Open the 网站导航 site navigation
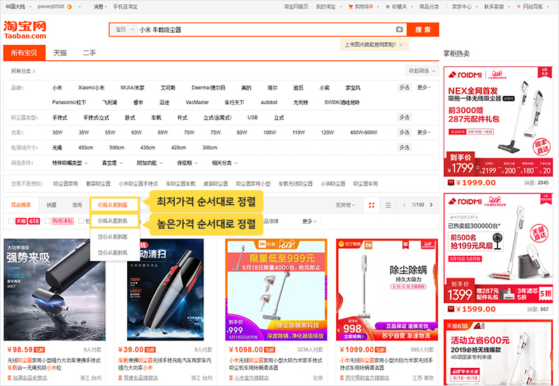This screenshot has height=386, width=559. (533, 6)
